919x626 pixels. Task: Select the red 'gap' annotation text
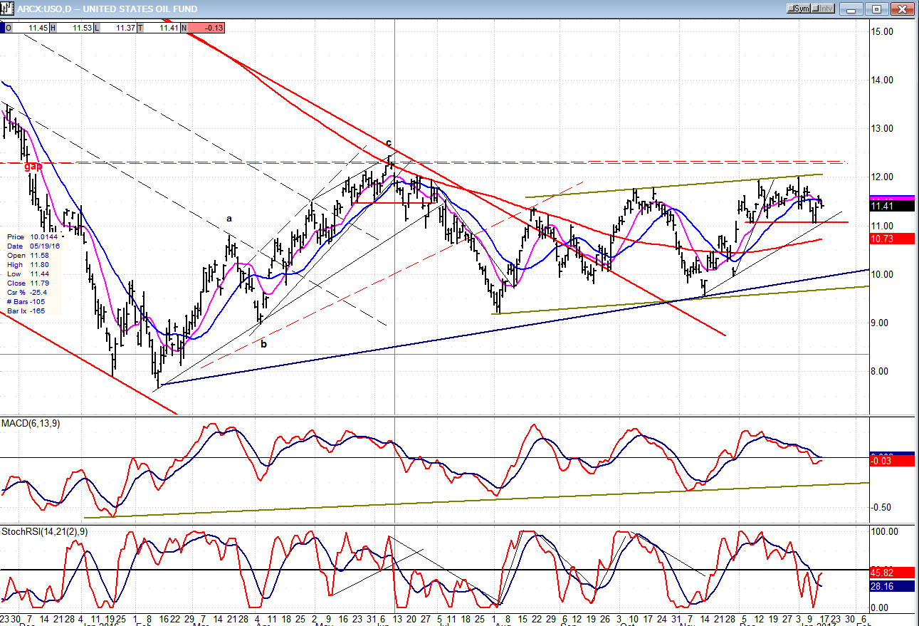(x=33, y=166)
